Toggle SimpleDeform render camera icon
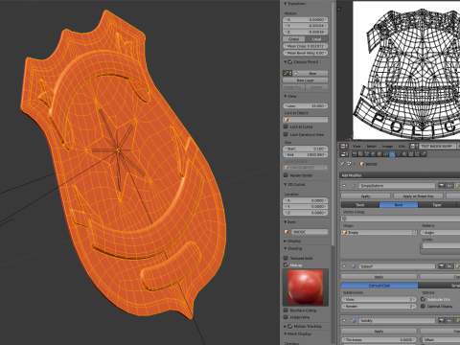The height and width of the screenshot is (345, 460). pos(442,186)
